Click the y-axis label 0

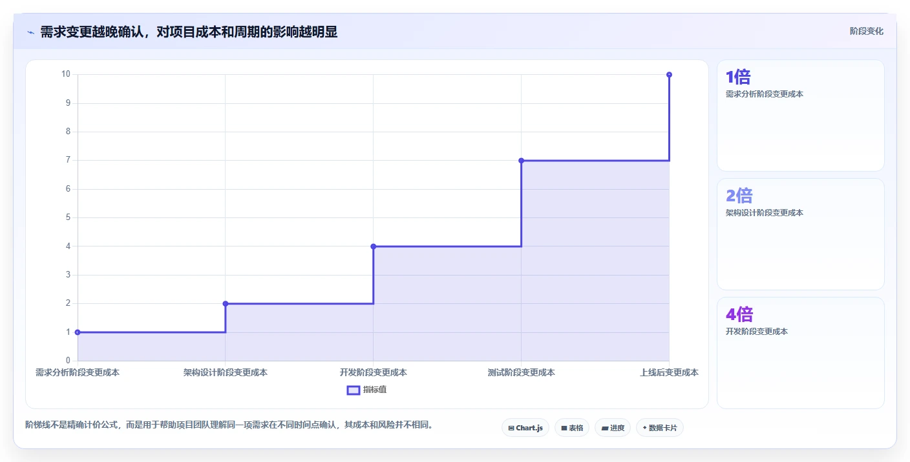pos(68,361)
